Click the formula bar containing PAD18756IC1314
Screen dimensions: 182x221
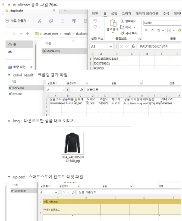pyautogui.click(x=159, y=47)
